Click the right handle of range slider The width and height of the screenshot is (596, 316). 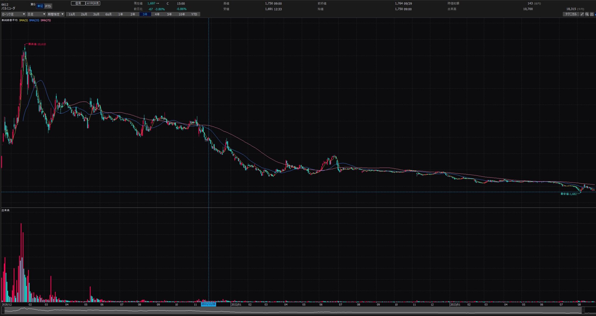tap(583, 311)
